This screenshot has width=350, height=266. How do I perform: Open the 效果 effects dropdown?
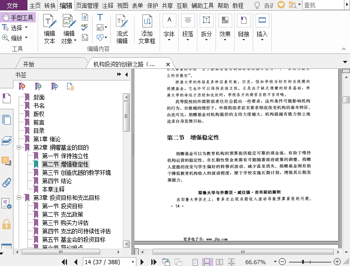click(225, 27)
